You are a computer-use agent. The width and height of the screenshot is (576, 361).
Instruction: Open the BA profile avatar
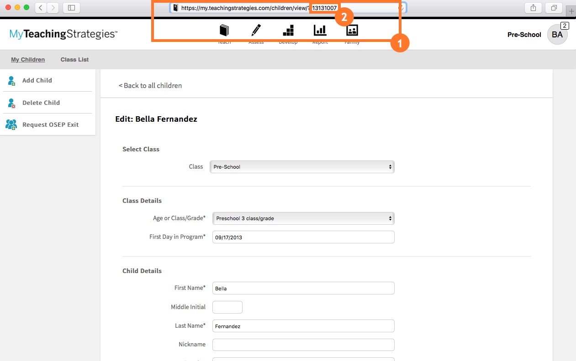coord(557,34)
